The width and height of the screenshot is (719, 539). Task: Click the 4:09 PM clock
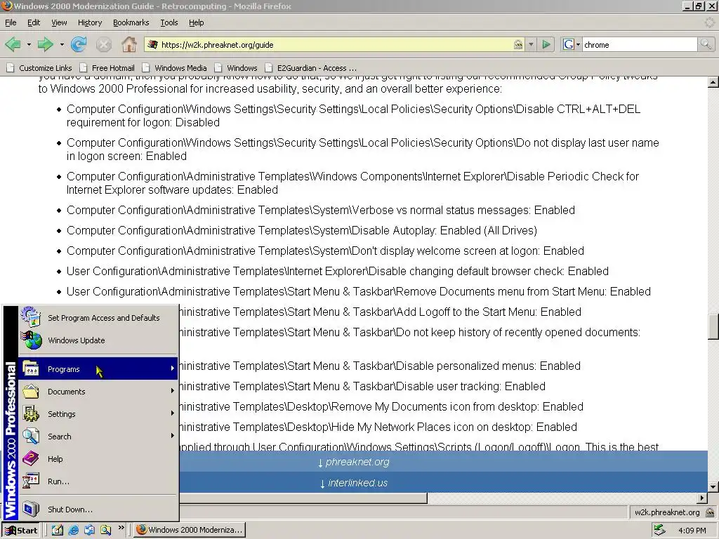click(x=692, y=531)
